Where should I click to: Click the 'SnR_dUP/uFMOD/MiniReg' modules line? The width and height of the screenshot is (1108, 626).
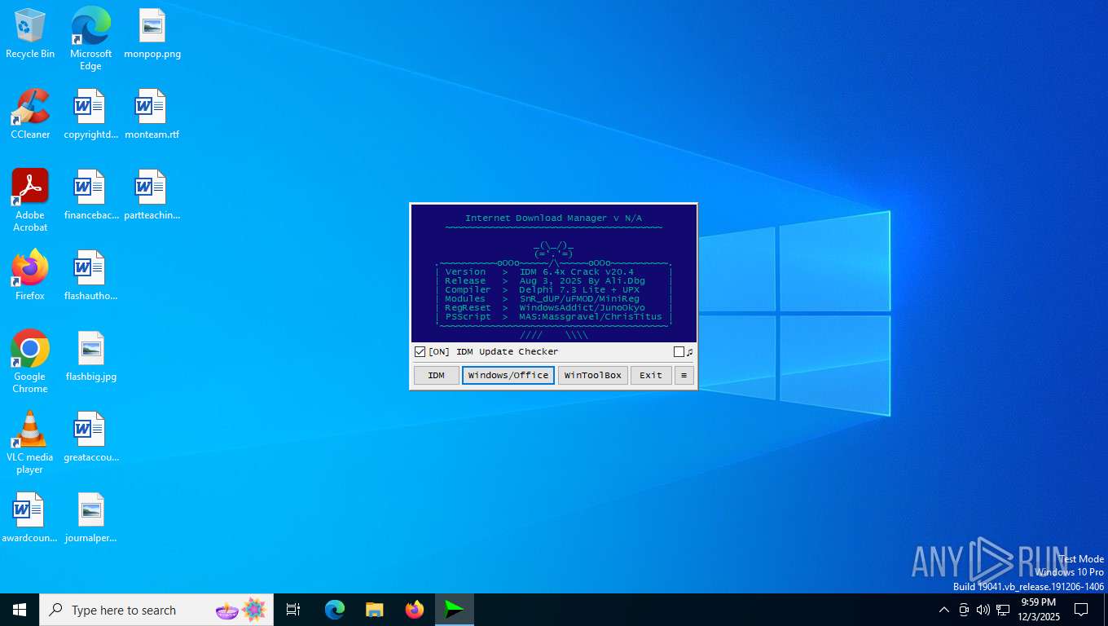point(579,299)
